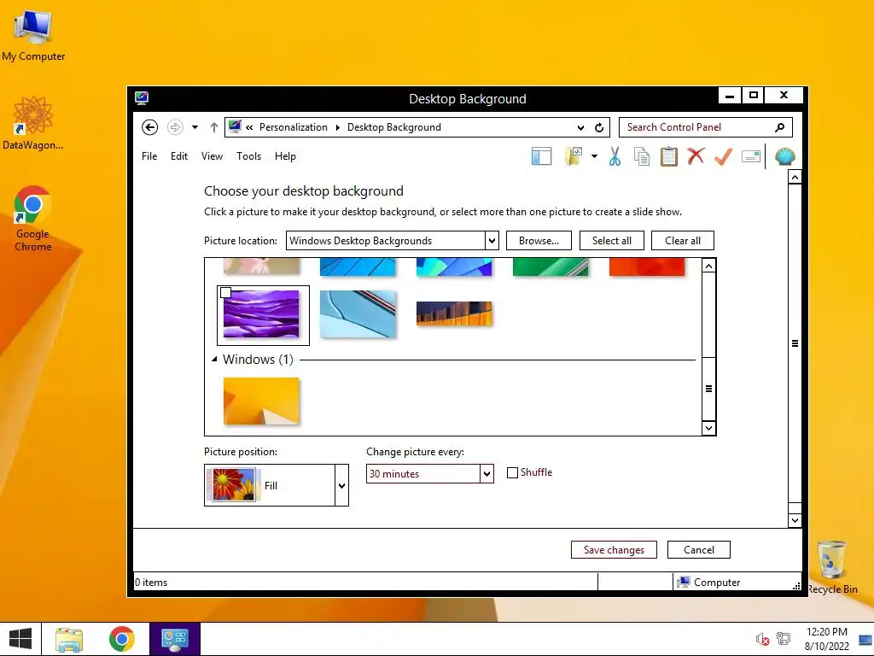Select the Recycle Bin desktop icon
The height and width of the screenshot is (656, 874).
(831, 567)
